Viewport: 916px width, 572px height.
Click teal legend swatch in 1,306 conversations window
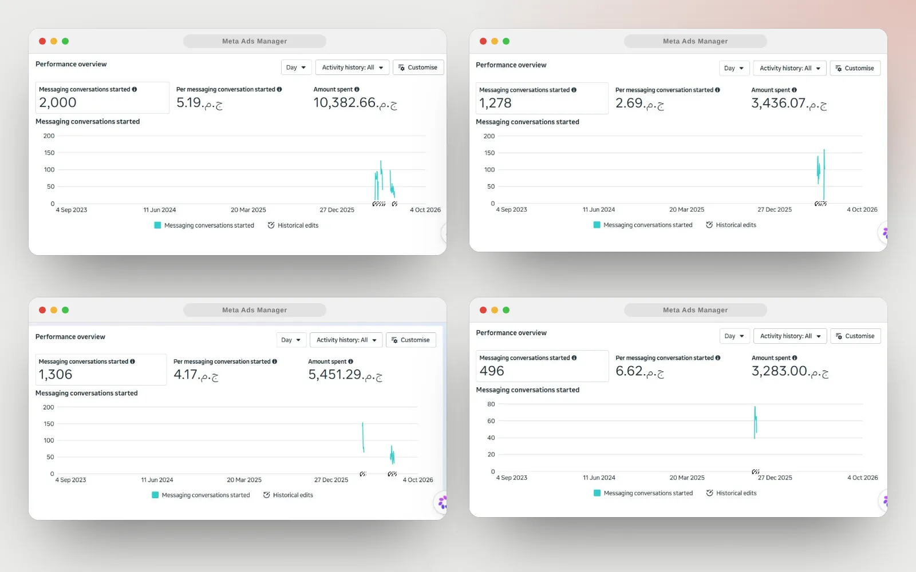click(155, 495)
